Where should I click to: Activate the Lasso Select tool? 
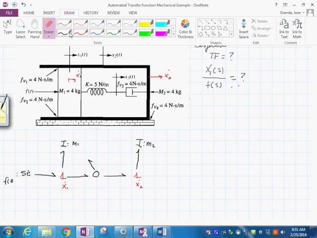coord(20,29)
